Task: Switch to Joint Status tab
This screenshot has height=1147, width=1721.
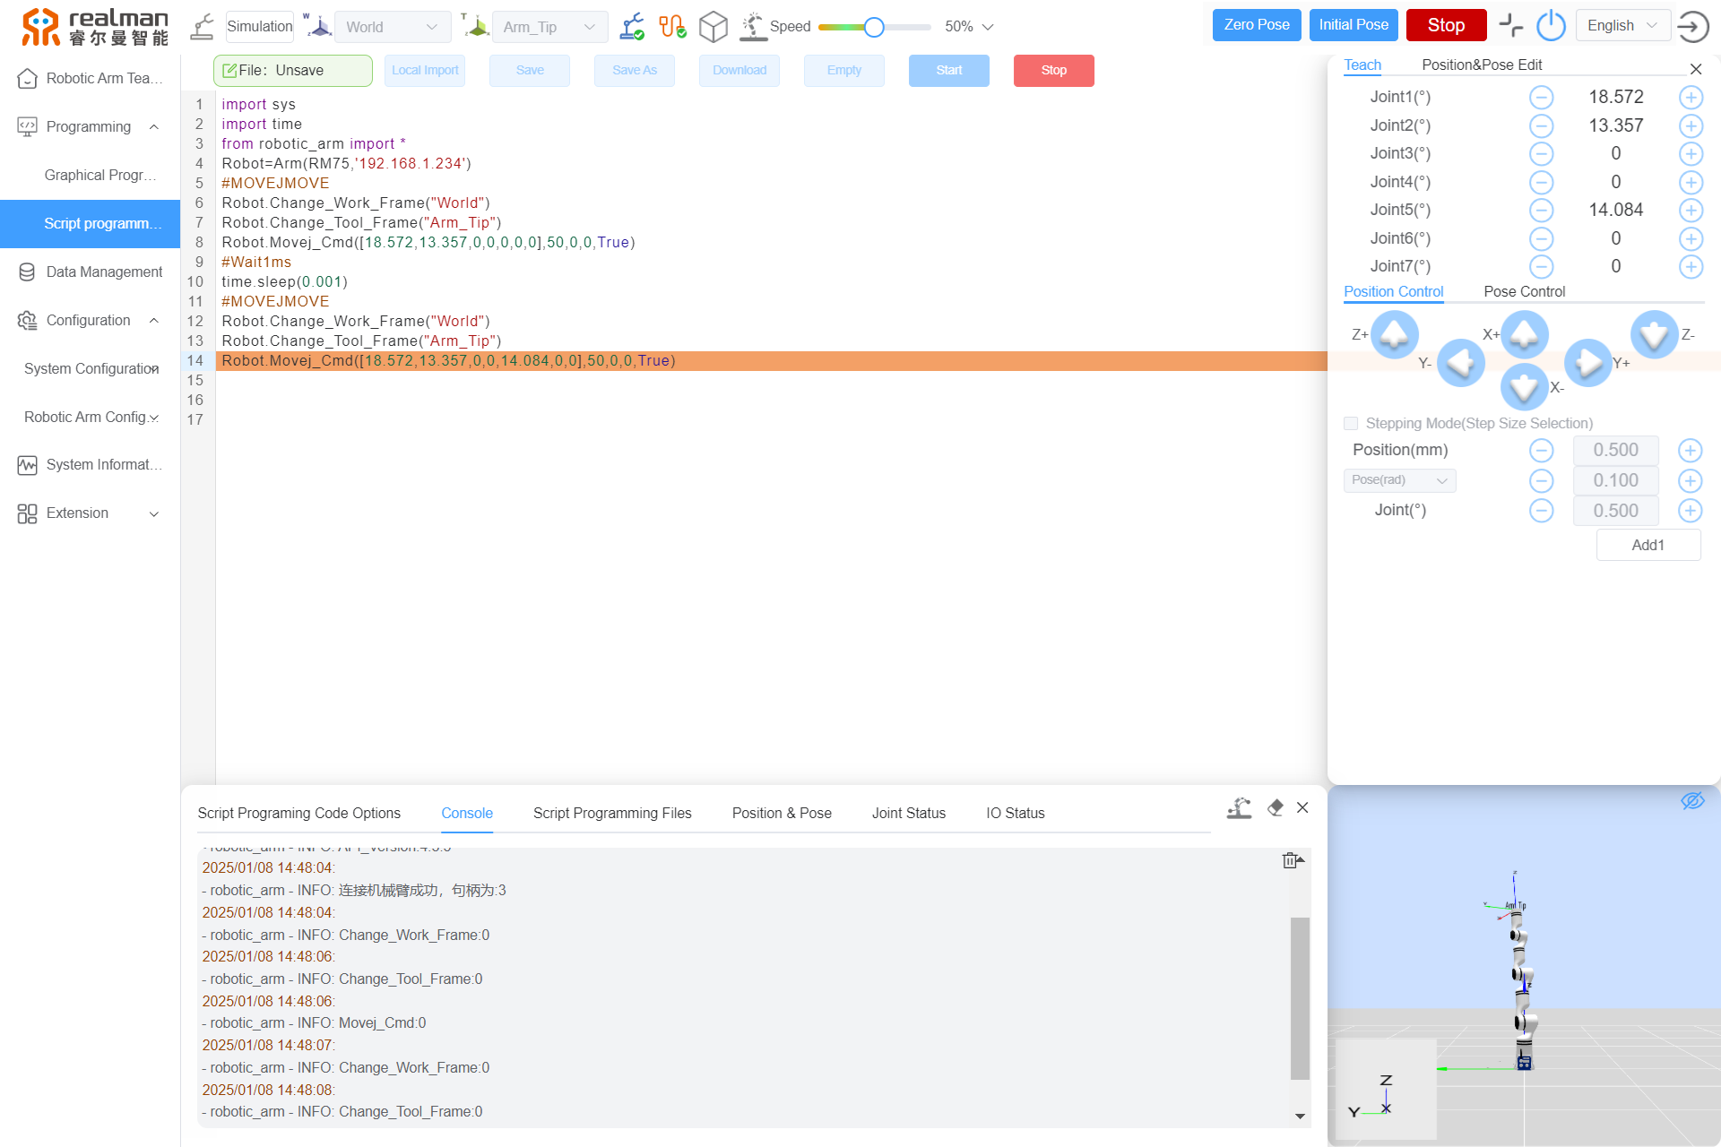Action: coord(906,813)
